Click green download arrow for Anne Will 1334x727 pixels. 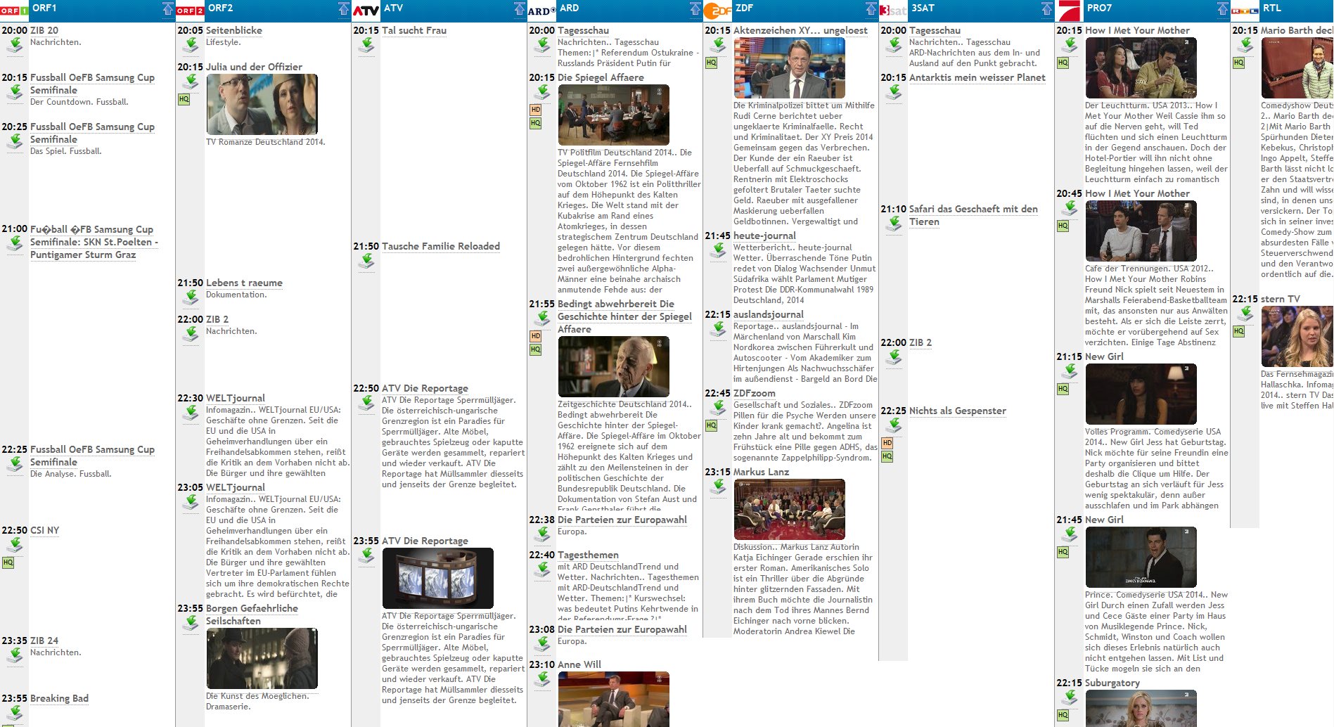542,680
